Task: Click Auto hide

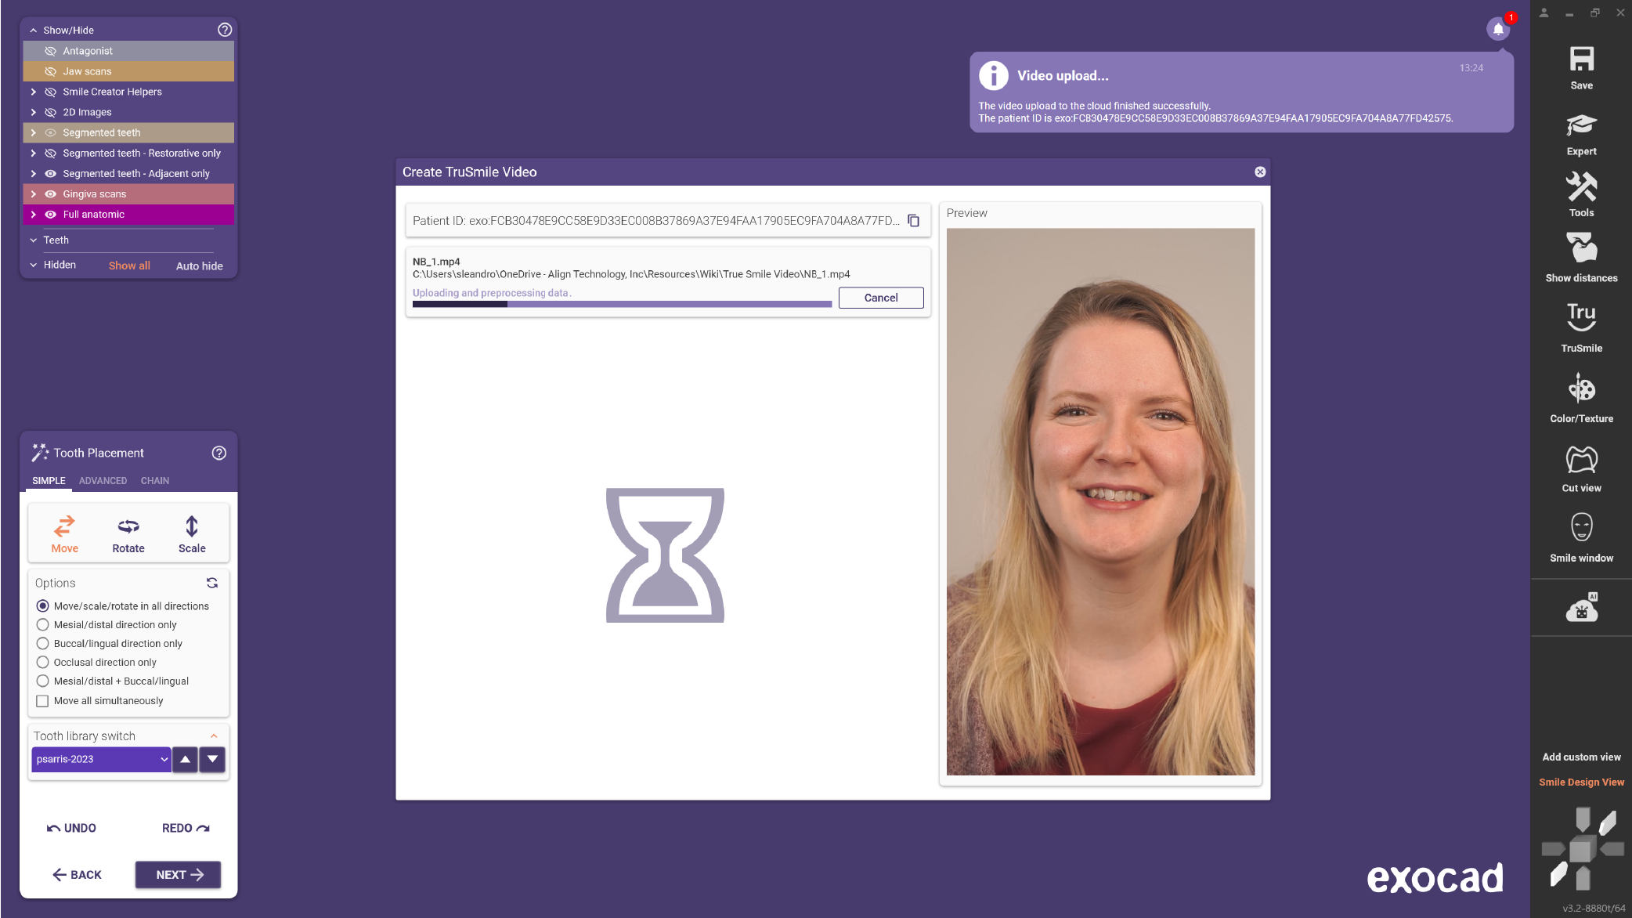Action: (200, 266)
